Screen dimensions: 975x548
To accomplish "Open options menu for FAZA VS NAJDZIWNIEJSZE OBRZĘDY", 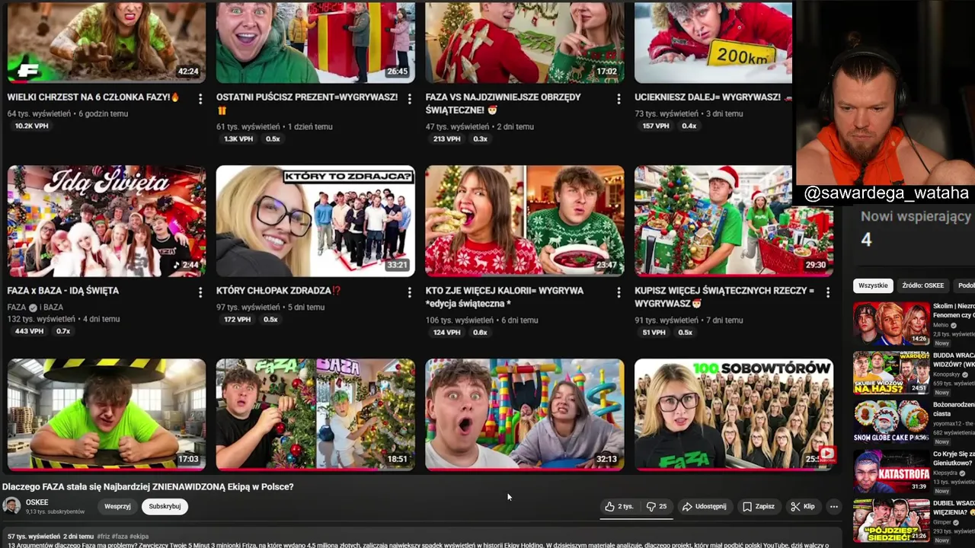I will (x=619, y=99).
